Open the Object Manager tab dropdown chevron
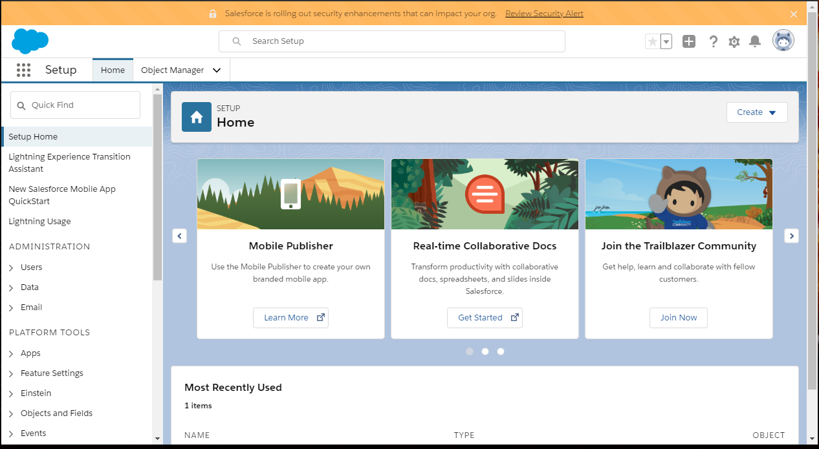Image resolution: width=819 pixels, height=449 pixels. point(217,70)
